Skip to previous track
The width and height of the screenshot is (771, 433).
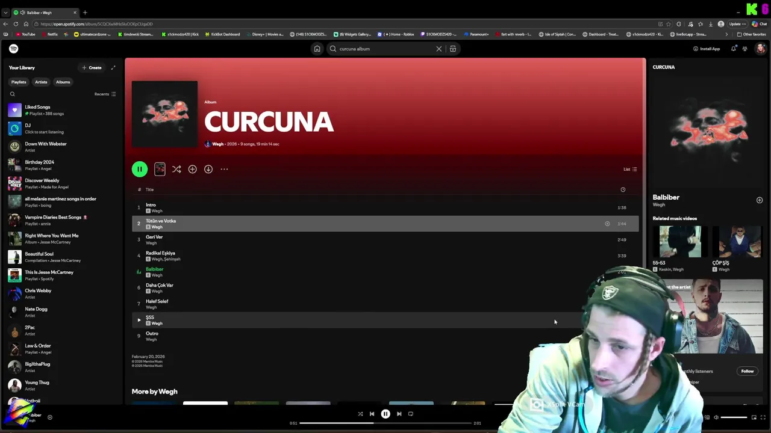pos(372,414)
